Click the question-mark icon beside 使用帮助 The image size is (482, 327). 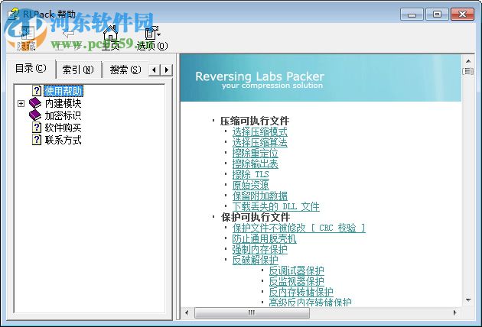(x=37, y=91)
